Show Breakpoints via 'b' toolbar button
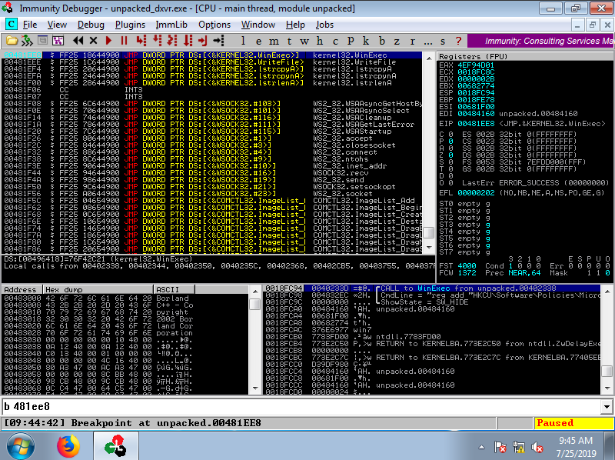Image resolution: width=615 pixels, height=460 pixels. coord(382,41)
